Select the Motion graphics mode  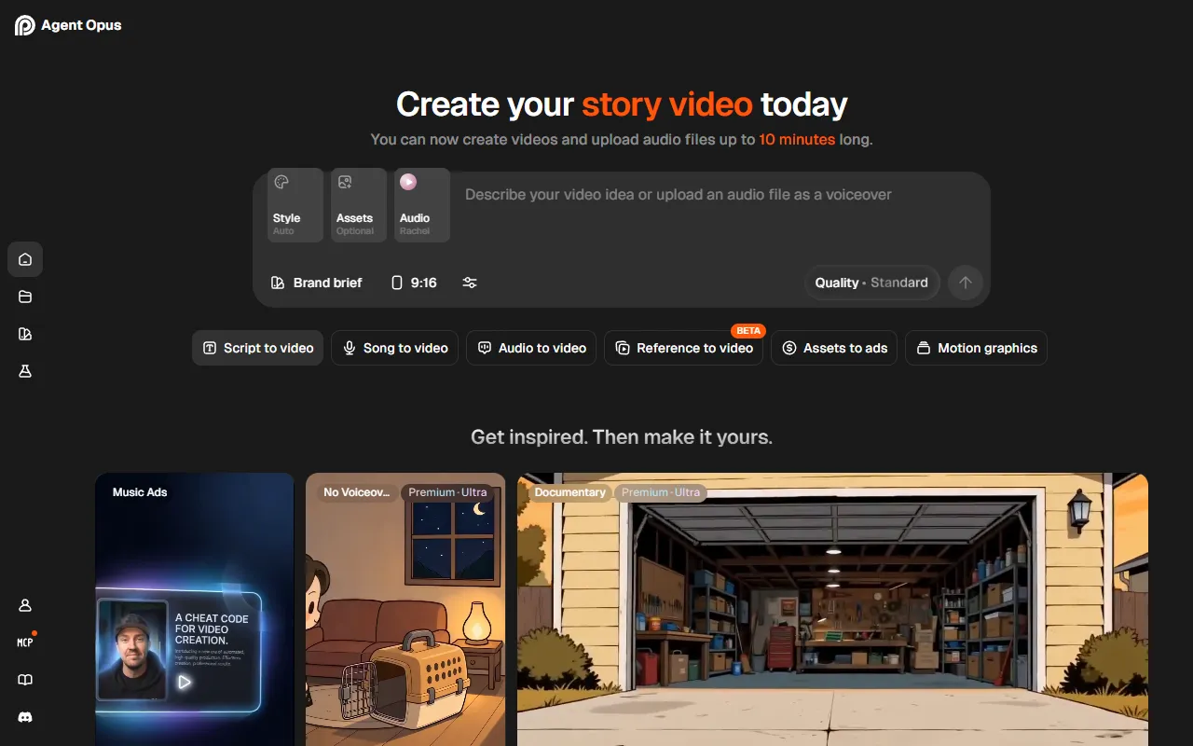[977, 348]
